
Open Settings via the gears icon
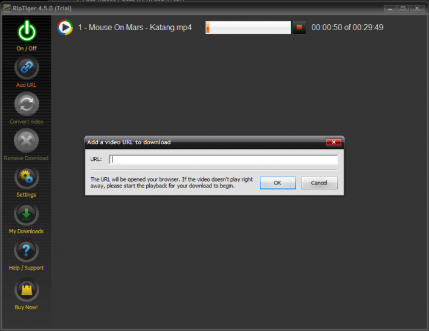pos(27,177)
